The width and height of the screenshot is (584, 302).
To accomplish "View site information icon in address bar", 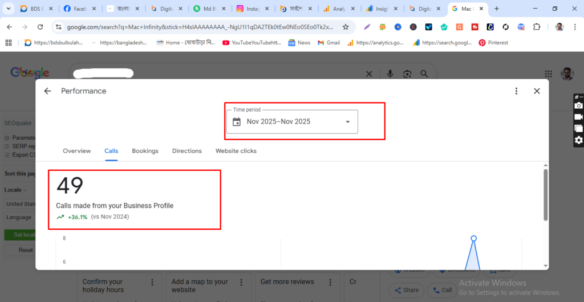I will (x=59, y=27).
